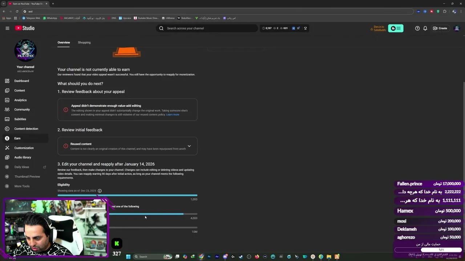Click the Dashboard icon
This screenshot has height=261, width=465.
[x=7, y=81]
